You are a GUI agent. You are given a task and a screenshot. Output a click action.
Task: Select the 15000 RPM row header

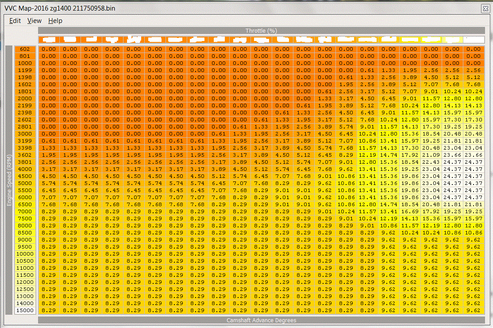pyautogui.click(x=25, y=310)
